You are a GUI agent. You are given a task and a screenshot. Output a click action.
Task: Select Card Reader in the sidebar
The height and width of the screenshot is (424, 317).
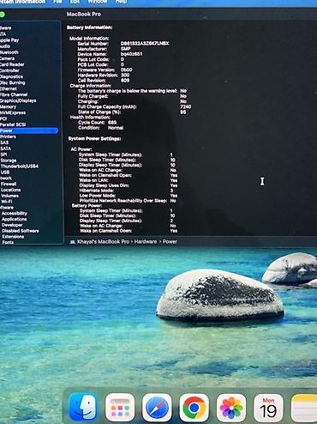coord(12,64)
